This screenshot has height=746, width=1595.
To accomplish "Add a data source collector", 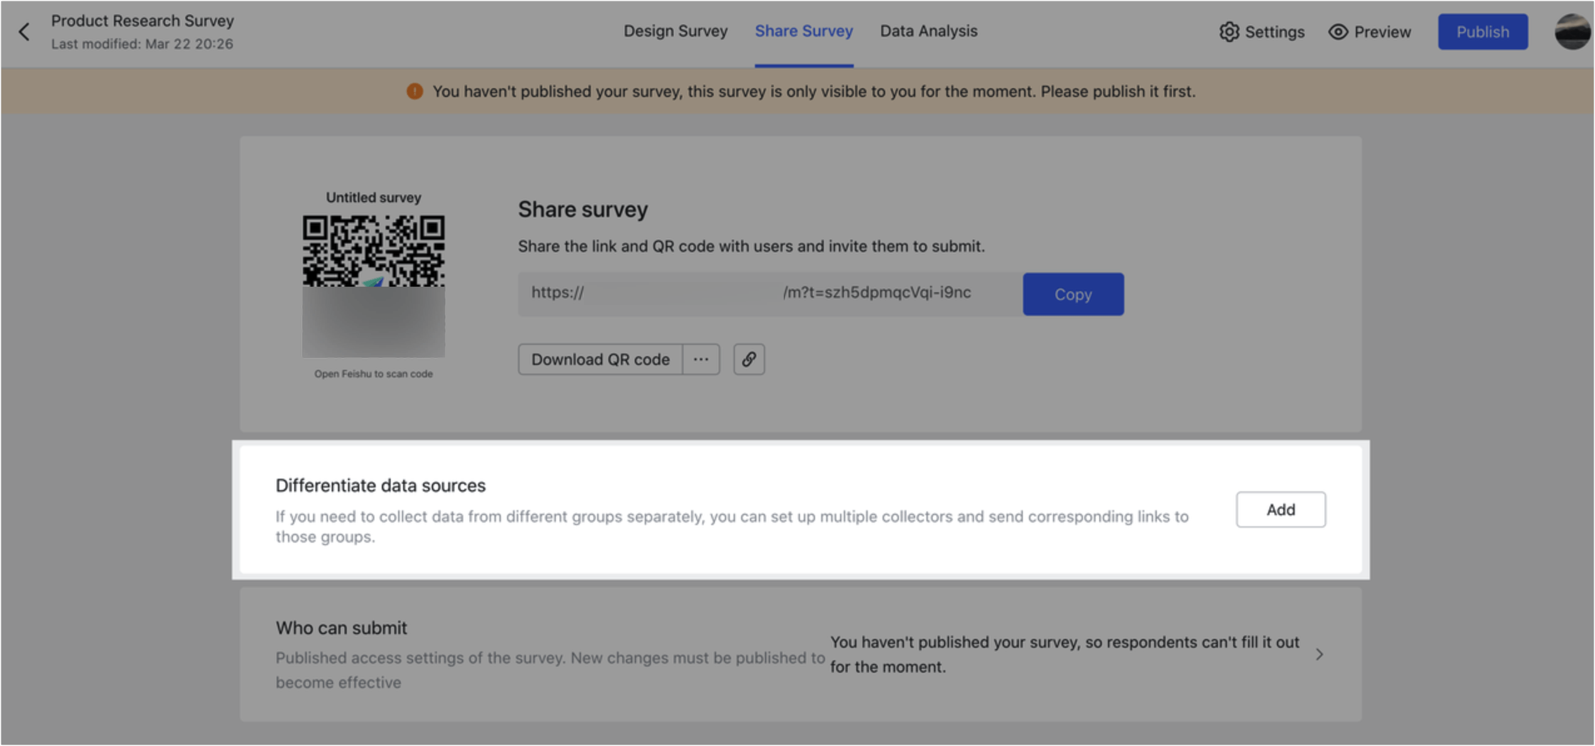I will (x=1280, y=509).
